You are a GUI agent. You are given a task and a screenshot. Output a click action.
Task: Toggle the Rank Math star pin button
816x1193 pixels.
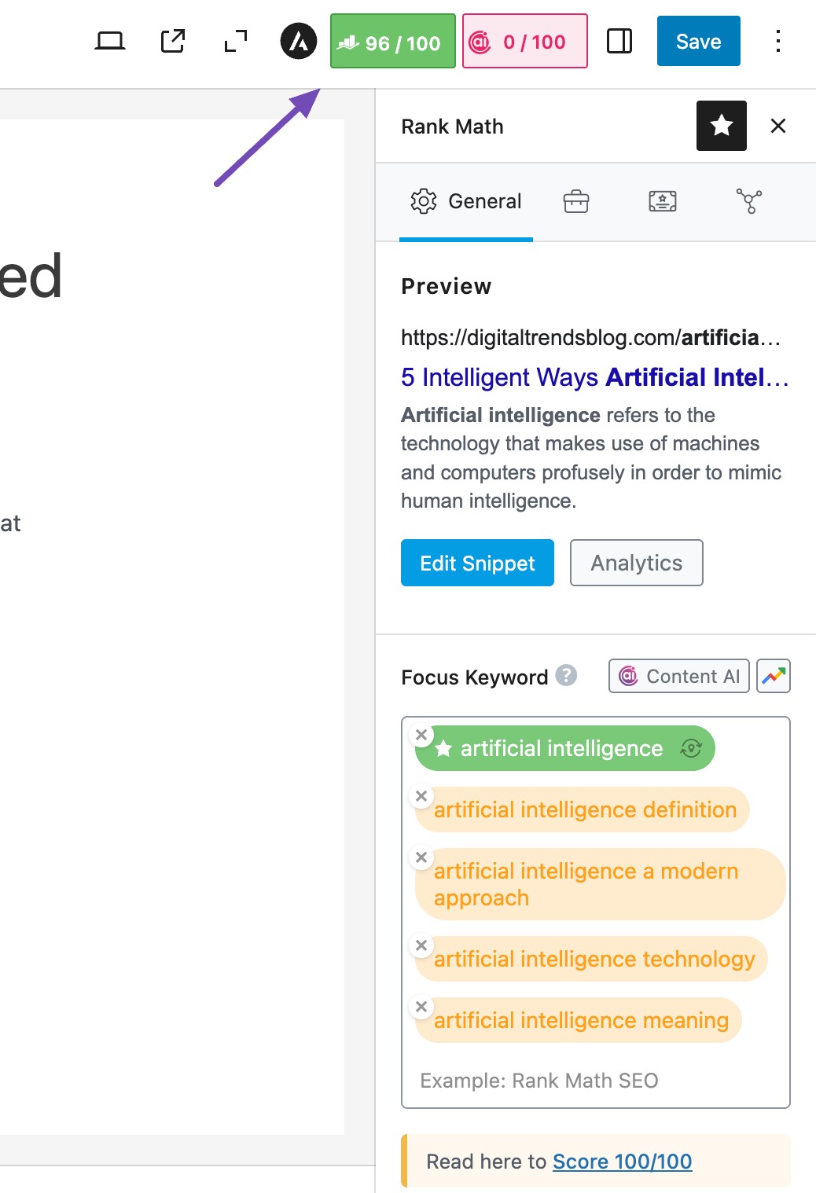tap(721, 126)
